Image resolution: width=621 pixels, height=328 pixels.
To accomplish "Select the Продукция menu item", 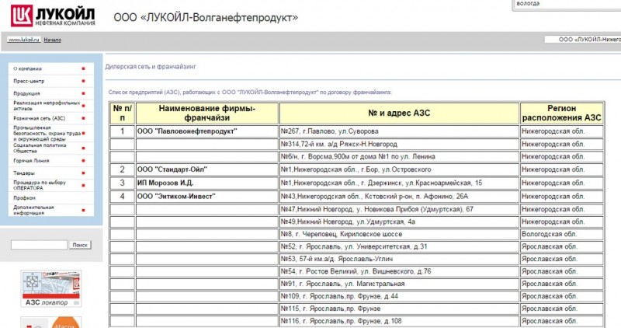I will (x=26, y=93).
